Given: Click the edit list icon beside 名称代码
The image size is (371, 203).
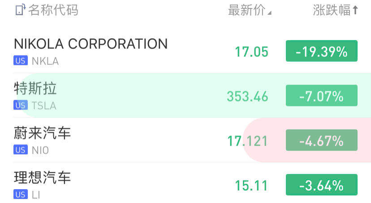Looking at the screenshot, I should (x=20, y=10).
